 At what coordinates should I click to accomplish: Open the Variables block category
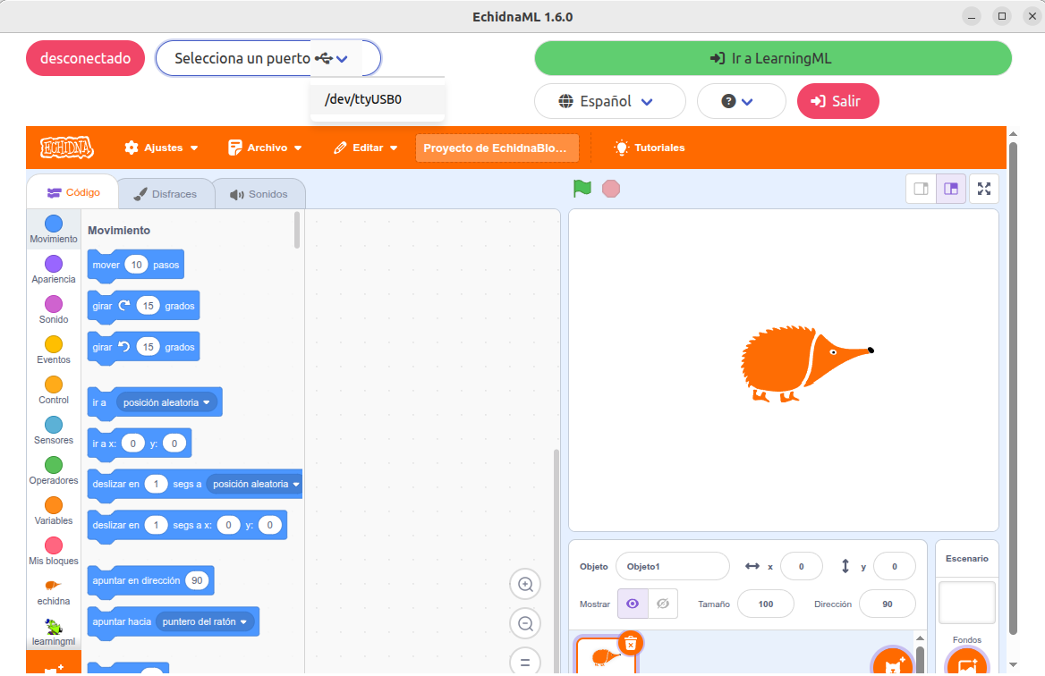coord(54,511)
